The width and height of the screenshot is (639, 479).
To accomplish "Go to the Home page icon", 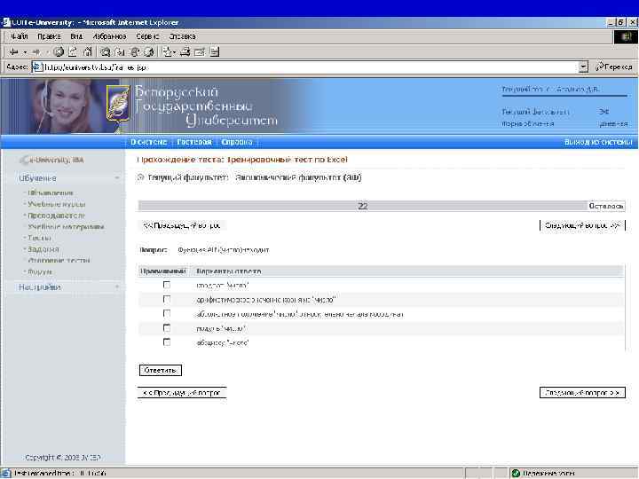I will point(87,51).
